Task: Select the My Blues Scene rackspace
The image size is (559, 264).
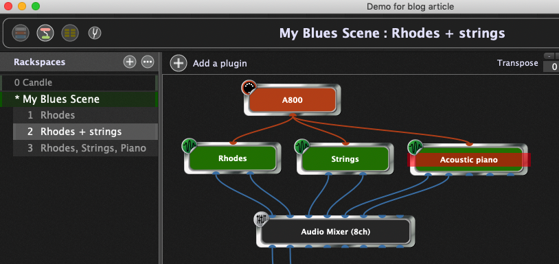Action: coord(79,99)
